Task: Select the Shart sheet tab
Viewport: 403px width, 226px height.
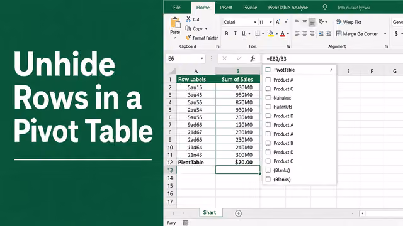Action: 210,212
